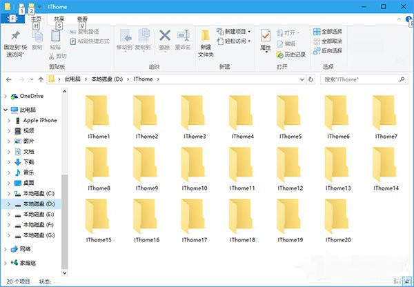
Task: Click the New folder (新建文件夹) icon
Action: click(x=206, y=40)
